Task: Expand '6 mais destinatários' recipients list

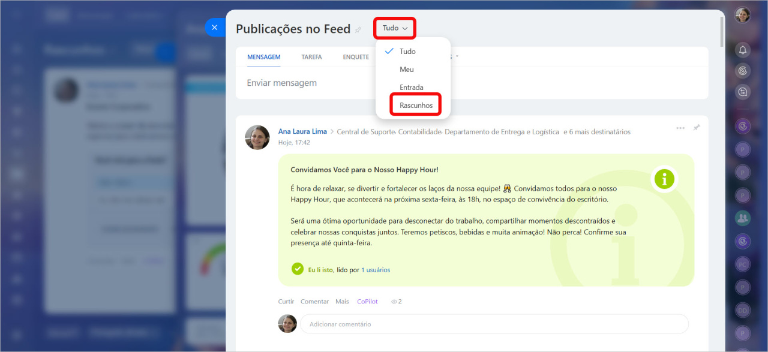Action: (x=596, y=132)
